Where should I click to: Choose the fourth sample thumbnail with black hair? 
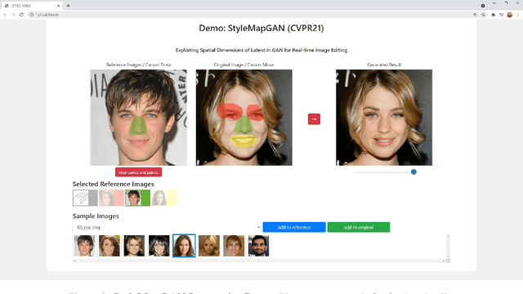pyautogui.click(x=159, y=246)
